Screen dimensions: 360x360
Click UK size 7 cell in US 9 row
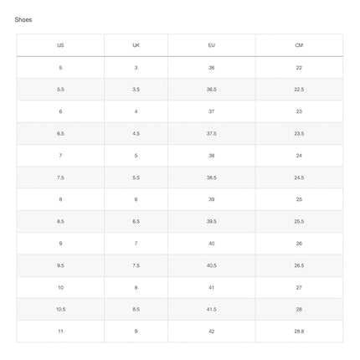[136, 244]
